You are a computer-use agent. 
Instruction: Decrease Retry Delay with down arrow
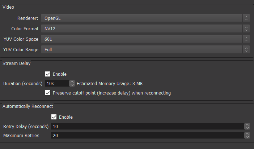(247, 128)
